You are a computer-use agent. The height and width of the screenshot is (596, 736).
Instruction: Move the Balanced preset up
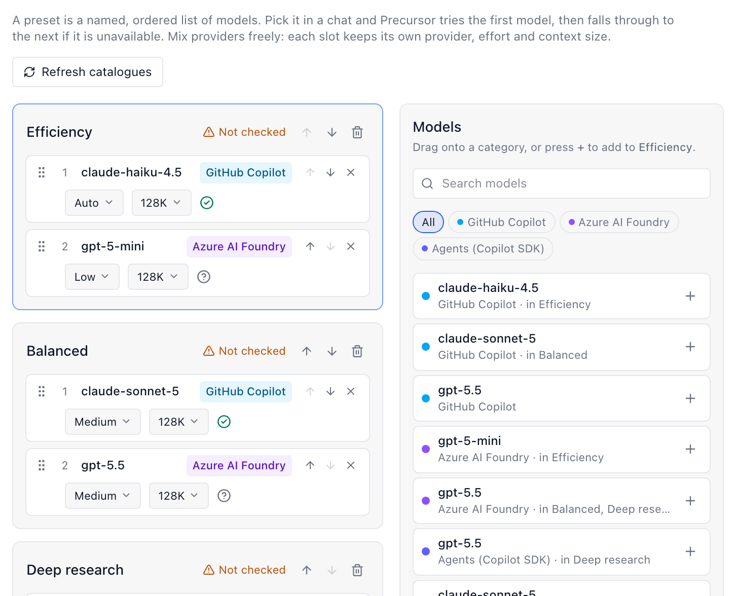click(x=307, y=351)
